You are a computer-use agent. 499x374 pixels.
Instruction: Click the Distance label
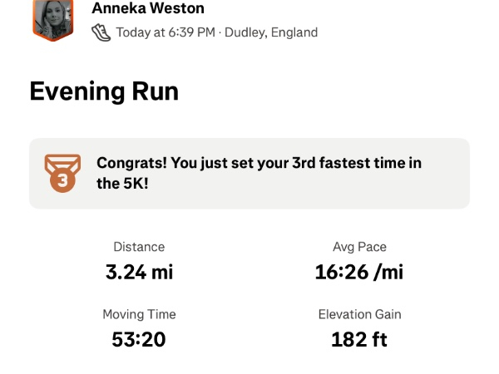[x=139, y=247]
